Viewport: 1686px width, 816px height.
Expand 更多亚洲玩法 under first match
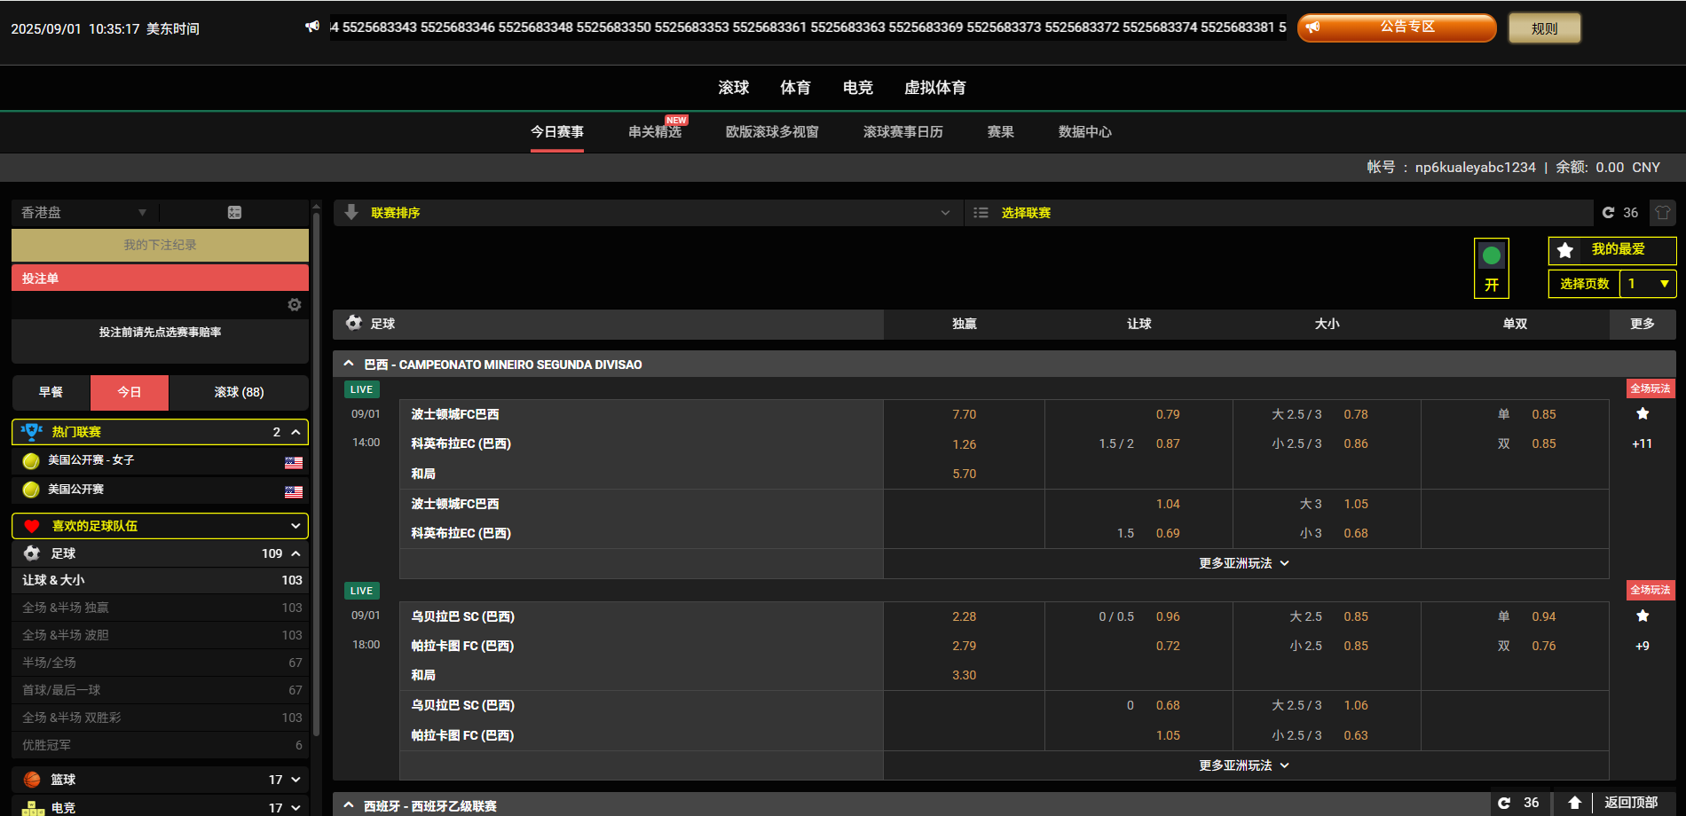pyautogui.click(x=1244, y=563)
